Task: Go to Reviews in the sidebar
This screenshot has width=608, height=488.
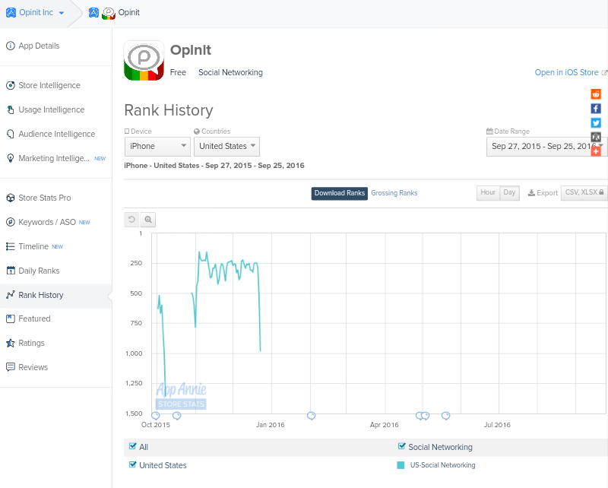Action: pyautogui.click(x=33, y=367)
